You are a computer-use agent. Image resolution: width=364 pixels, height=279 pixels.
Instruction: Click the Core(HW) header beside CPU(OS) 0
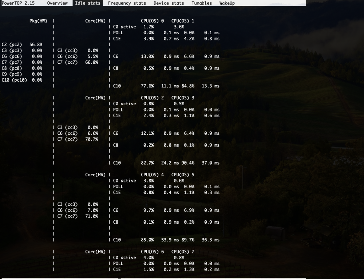[95, 21]
